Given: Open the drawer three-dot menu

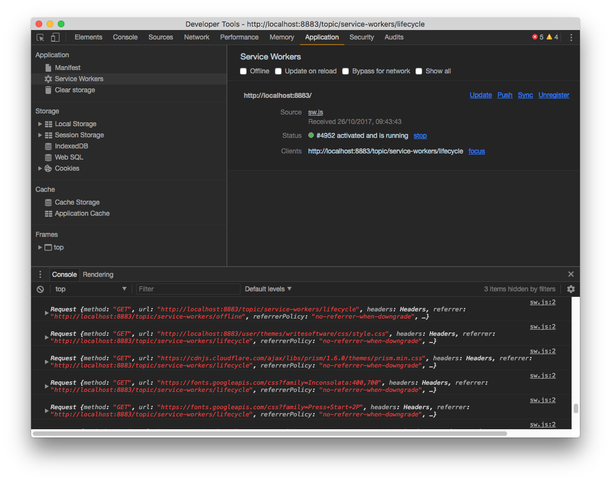Looking at the screenshot, I should (x=40, y=275).
